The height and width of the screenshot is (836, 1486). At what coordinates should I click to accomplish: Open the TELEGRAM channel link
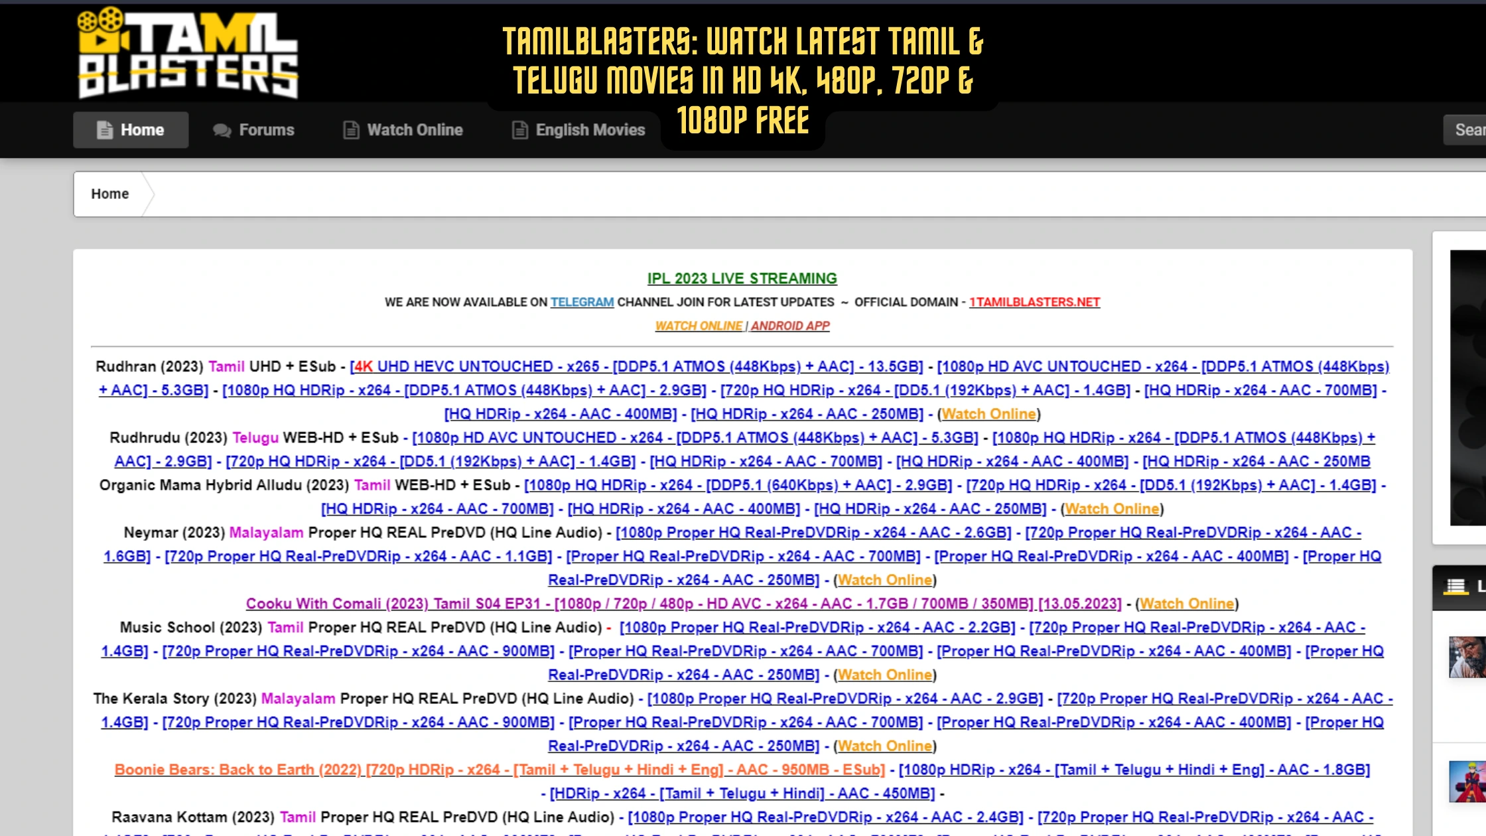click(x=582, y=303)
